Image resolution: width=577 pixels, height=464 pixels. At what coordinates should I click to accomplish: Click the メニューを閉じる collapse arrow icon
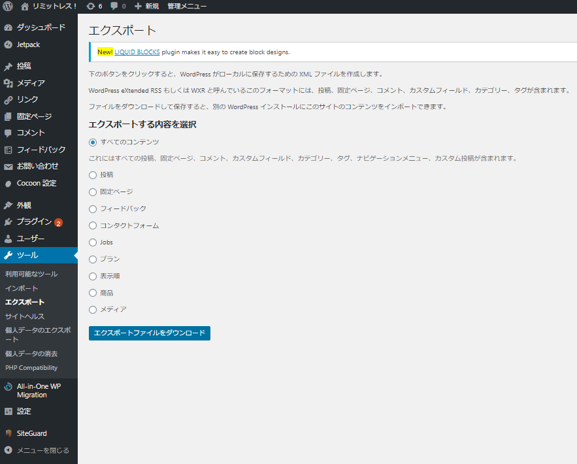[8, 450]
